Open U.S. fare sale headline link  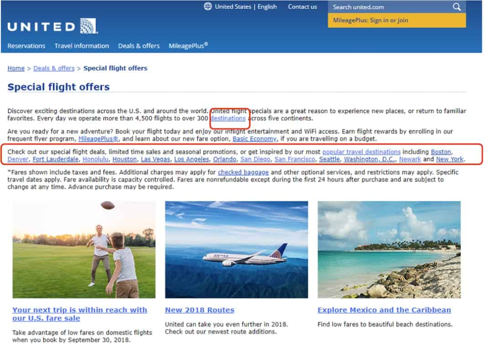pos(79,314)
